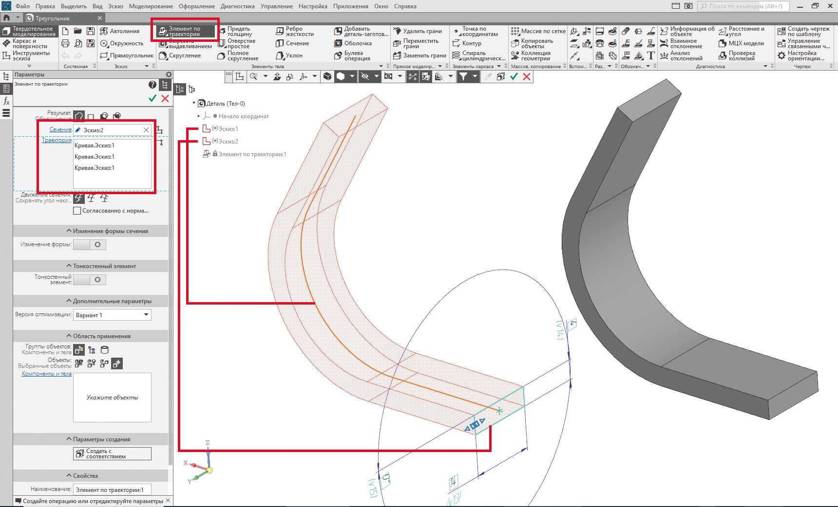
Task: Click Компоненты и тела link
Action: coord(47,374)
